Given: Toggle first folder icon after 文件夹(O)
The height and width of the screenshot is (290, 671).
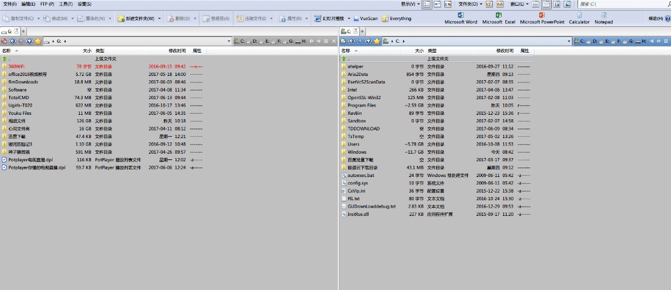Looking at the screenshot, I should click(488, 4).
